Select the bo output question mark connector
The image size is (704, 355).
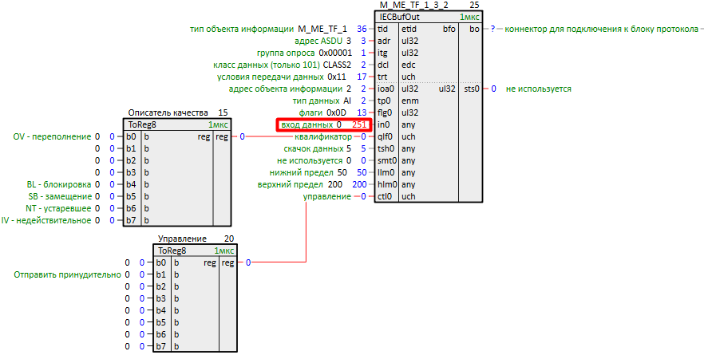pyautogui.click(x=492, y=29)
